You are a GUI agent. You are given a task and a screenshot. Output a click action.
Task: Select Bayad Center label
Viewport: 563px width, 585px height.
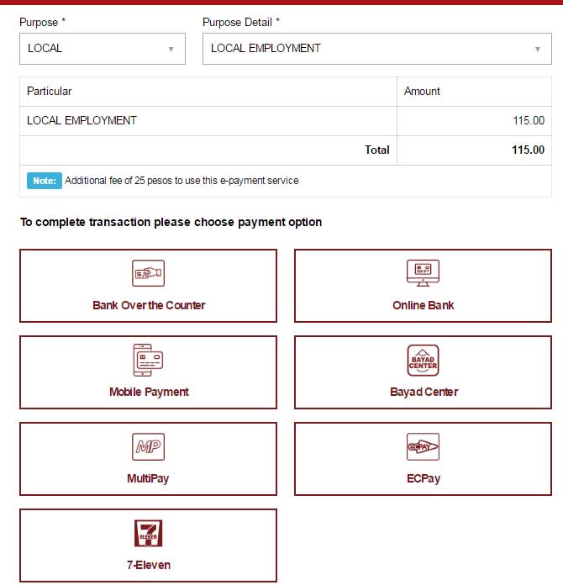click(424, 392)
